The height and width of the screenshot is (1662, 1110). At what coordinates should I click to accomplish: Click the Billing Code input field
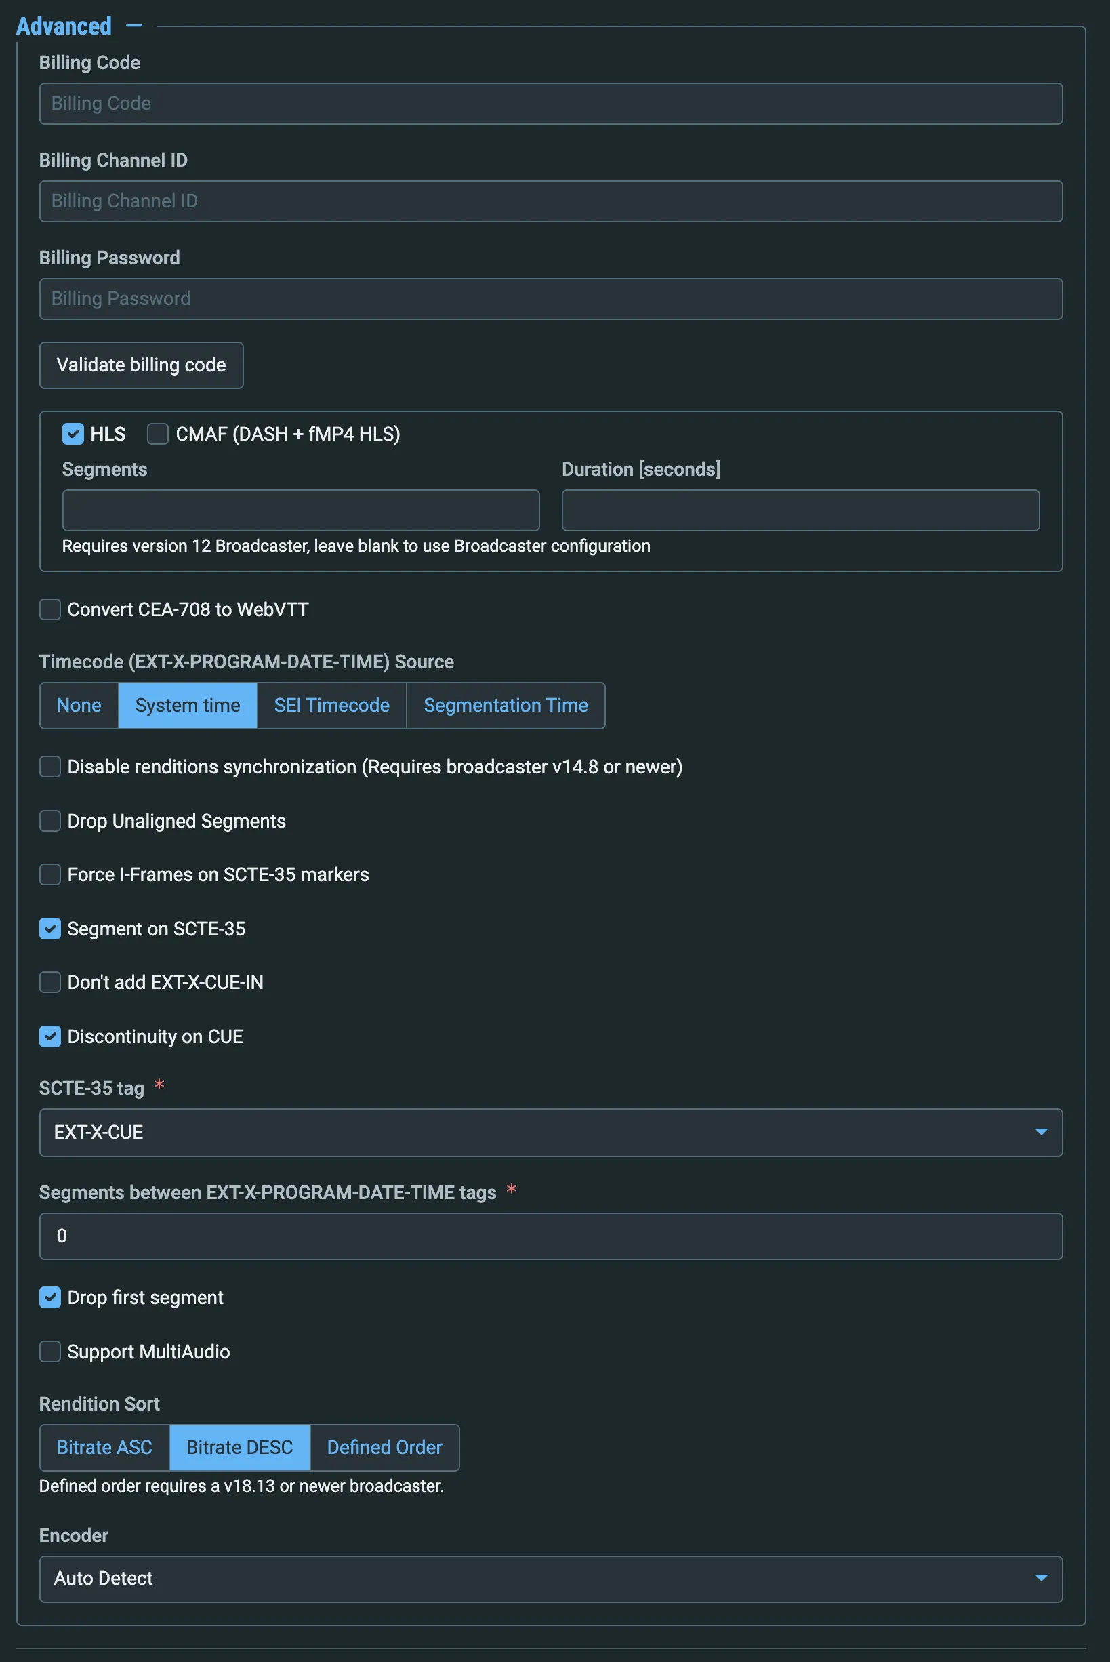pos(551,104)
